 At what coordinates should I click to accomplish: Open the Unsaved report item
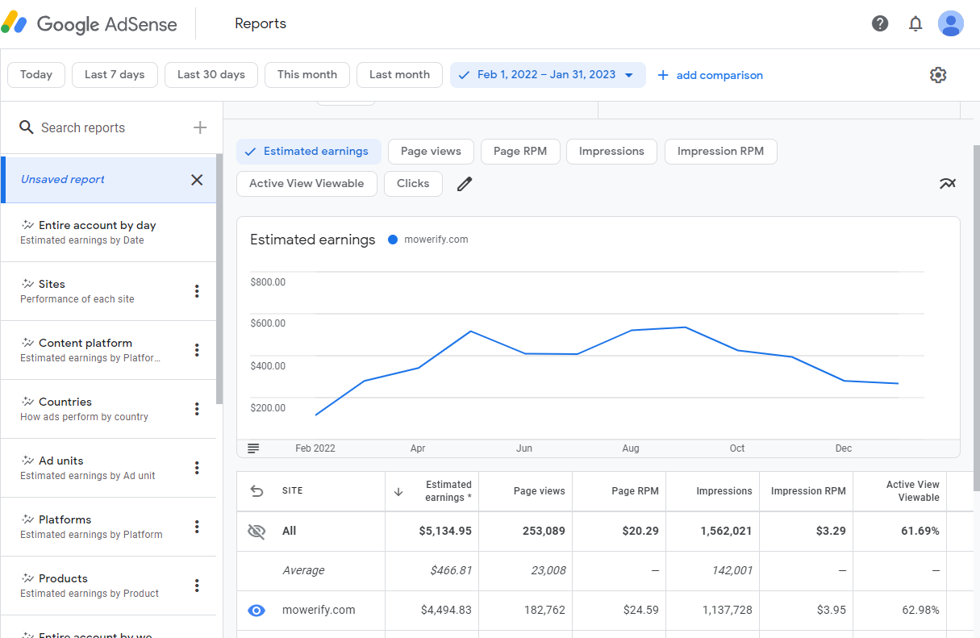(108, 180)
